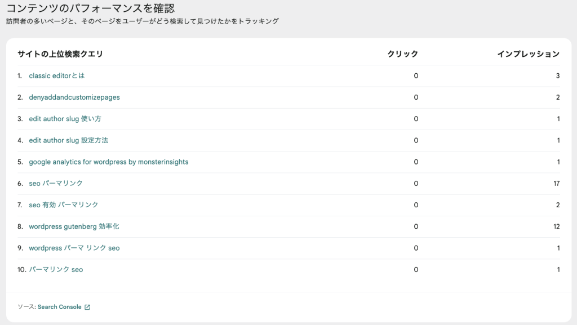The height and width of the screenshot is (325, 577).
Task: Click impression count 3 for classic editorとは
Action: (x=557, y=75)
